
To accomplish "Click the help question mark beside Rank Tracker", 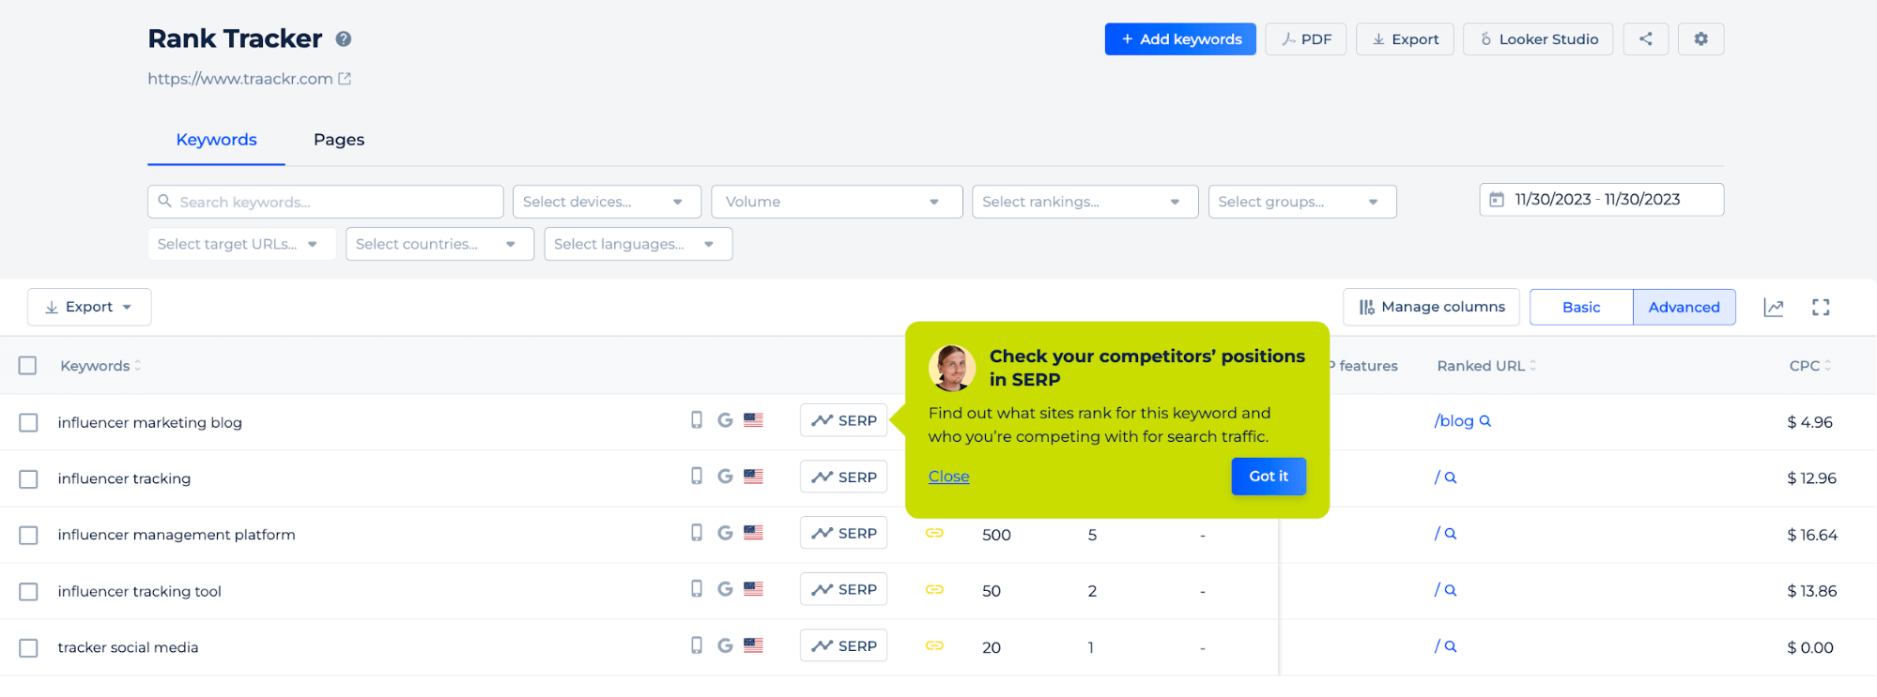I will click(x=344, y=39).
